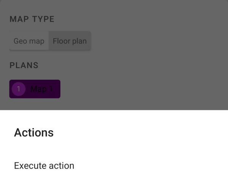Viewport: 228px width, 193px height.
Task: Click the MAP TYPE section heading
Action: (x=32, y=19)
